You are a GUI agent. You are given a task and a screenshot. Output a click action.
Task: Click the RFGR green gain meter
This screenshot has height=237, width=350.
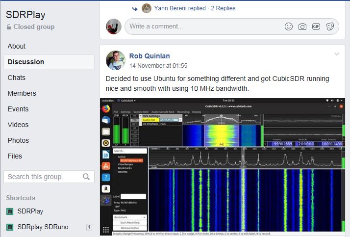pyautogui.click(x=125, y=131)
